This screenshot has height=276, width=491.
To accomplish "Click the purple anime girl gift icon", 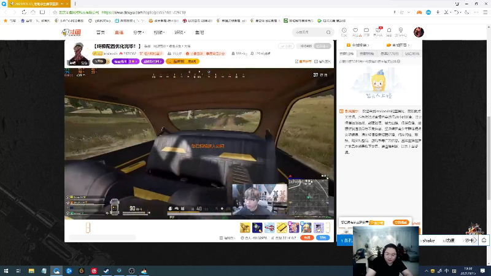I will pyautogui.click(x=294, y=228).
